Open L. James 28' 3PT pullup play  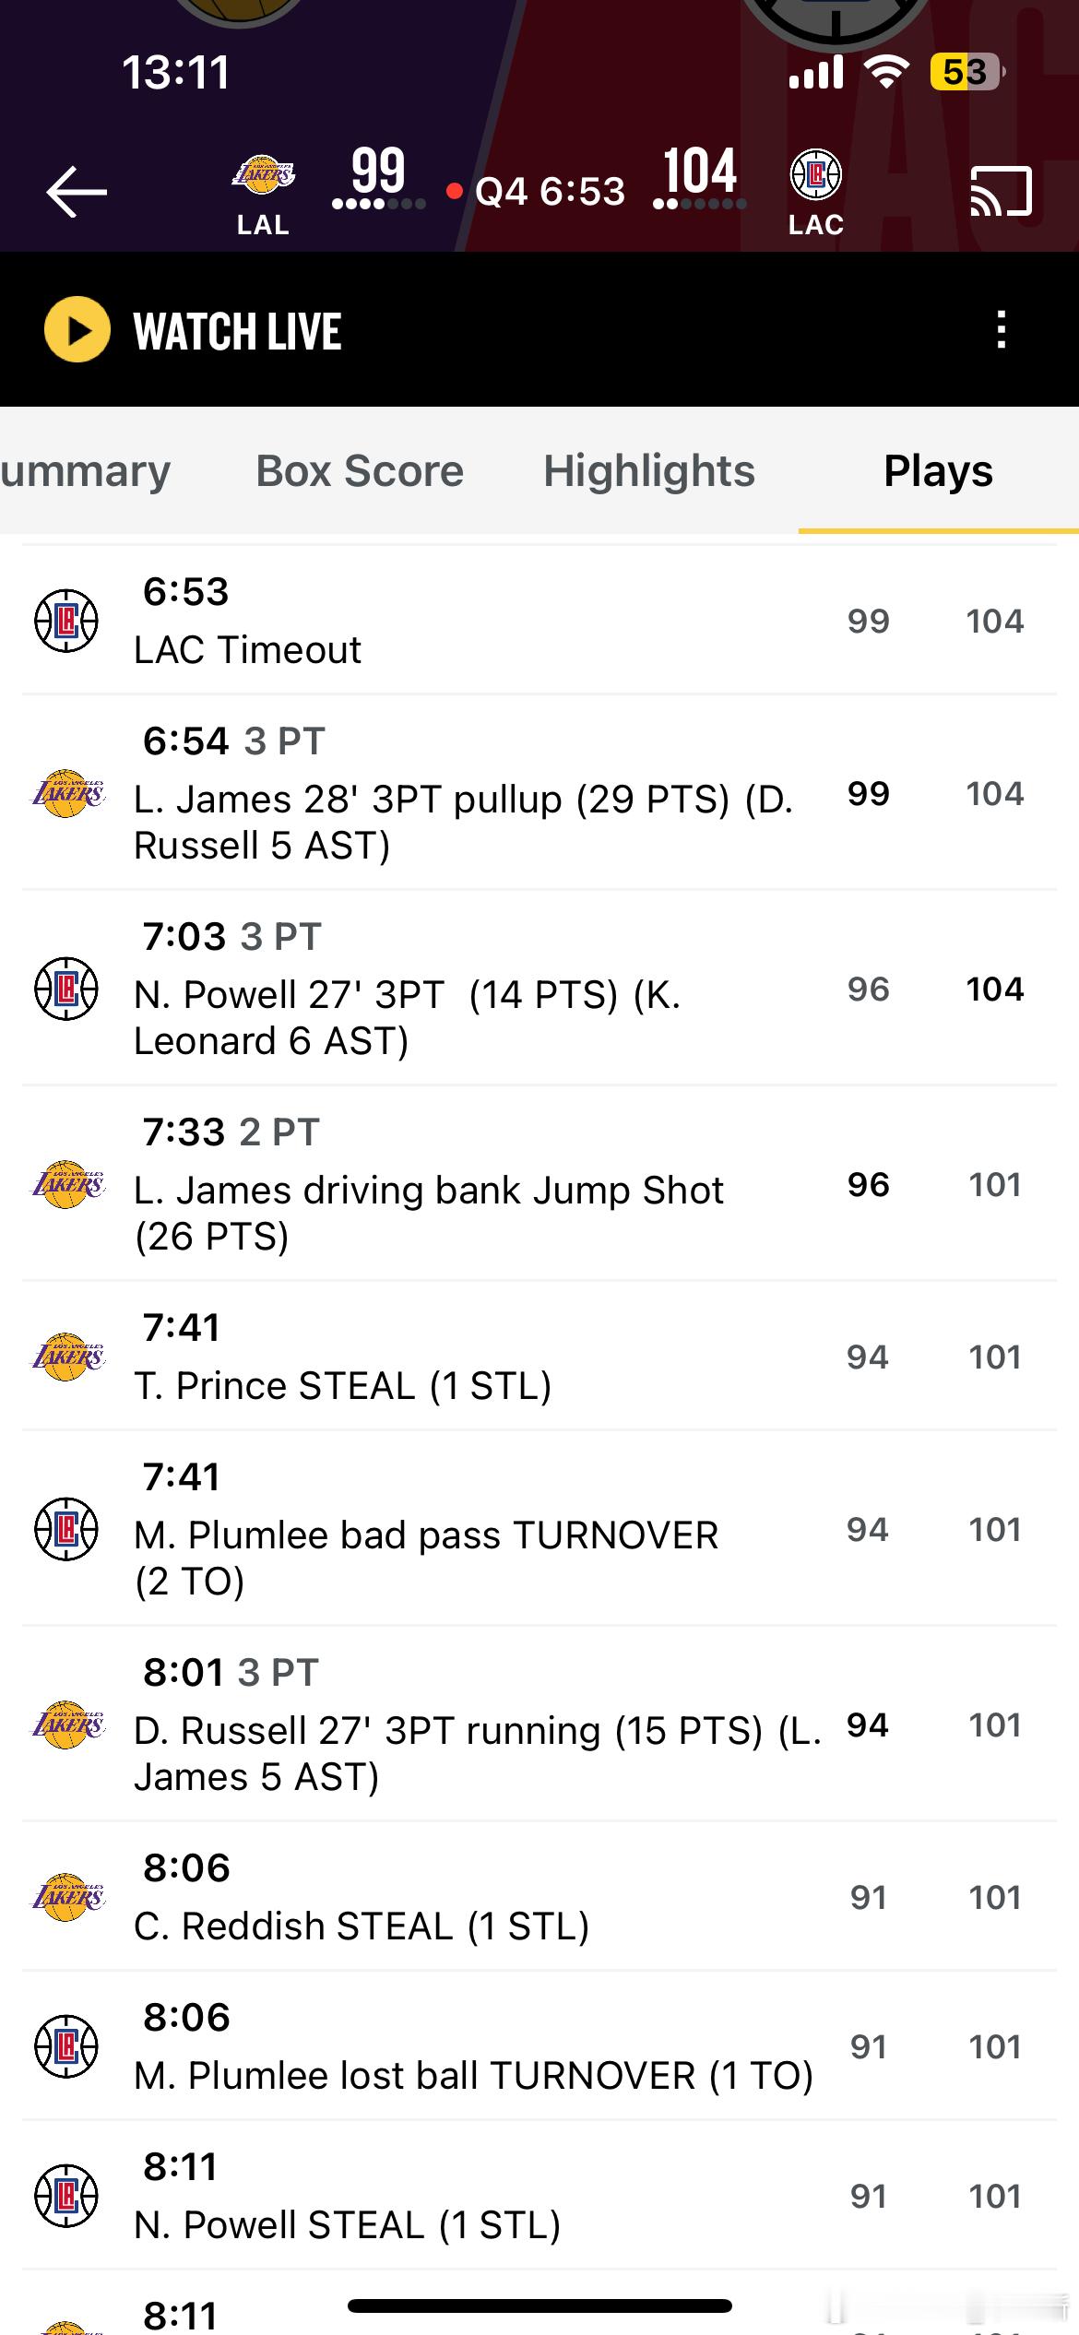point(539,793)
